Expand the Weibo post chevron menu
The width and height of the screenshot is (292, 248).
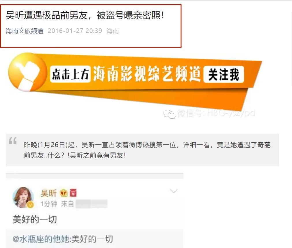[174, 191]
